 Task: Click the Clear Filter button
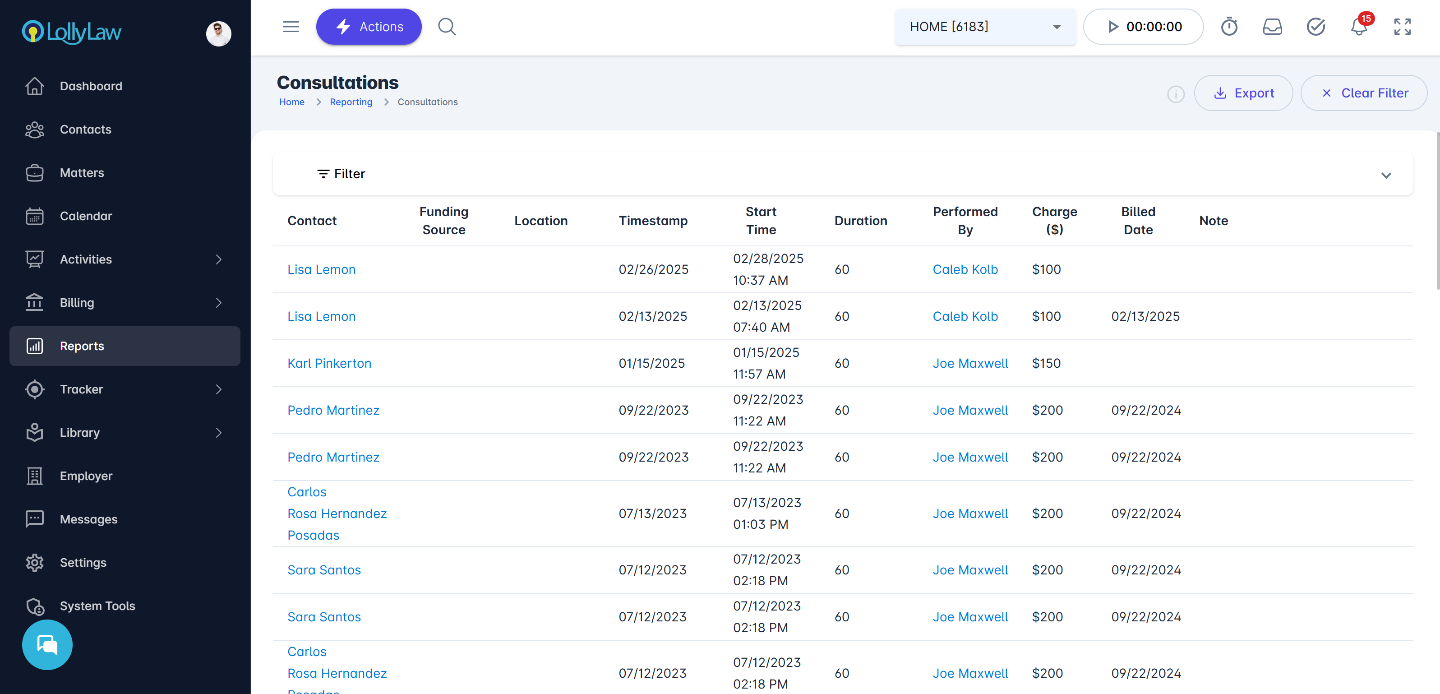tap(1363, 93)
